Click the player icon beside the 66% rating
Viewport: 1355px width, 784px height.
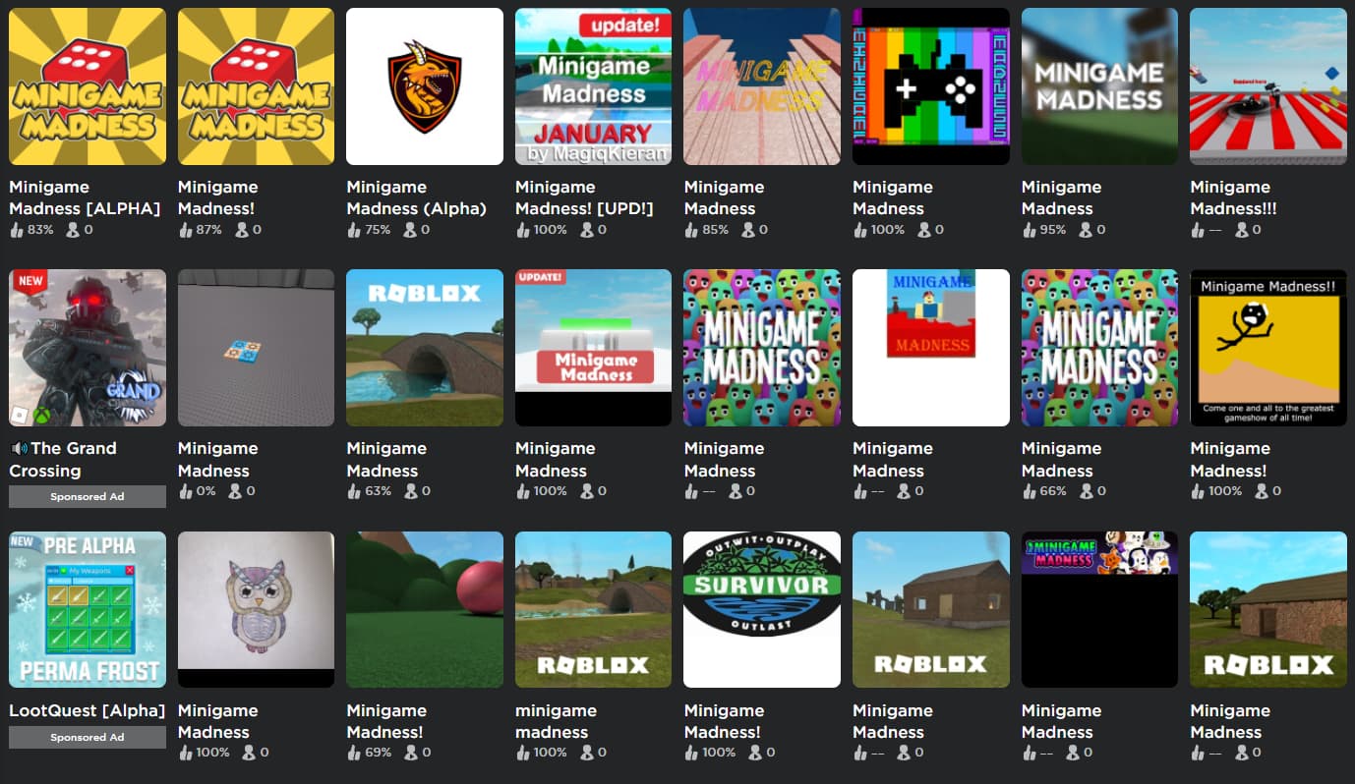[1086, 491]
